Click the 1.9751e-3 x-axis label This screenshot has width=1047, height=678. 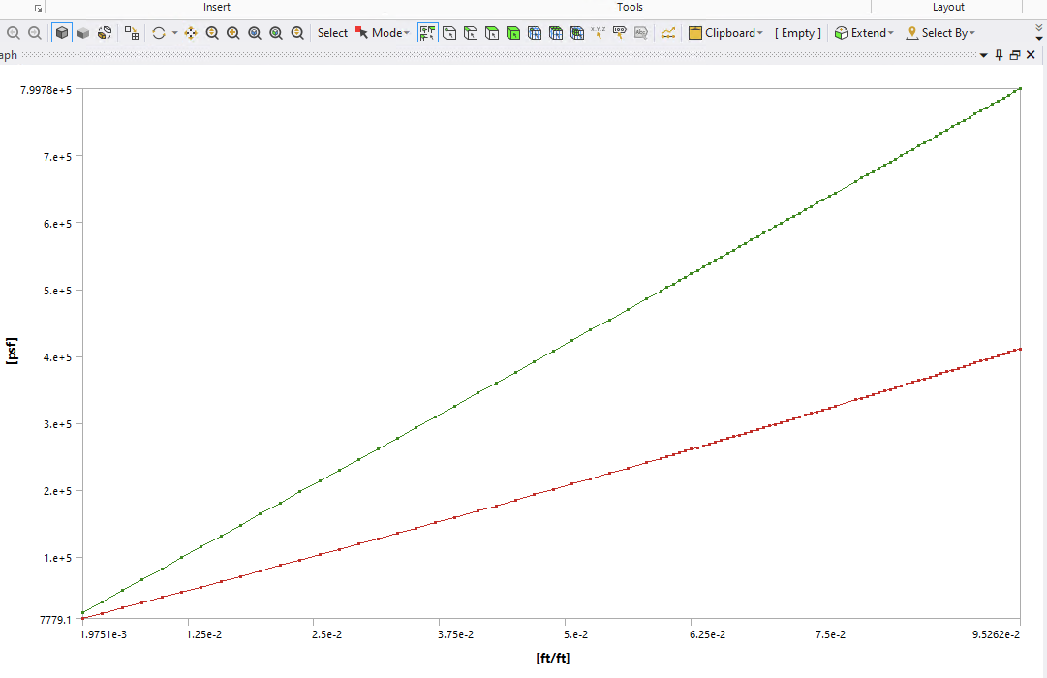pos(103,634)
